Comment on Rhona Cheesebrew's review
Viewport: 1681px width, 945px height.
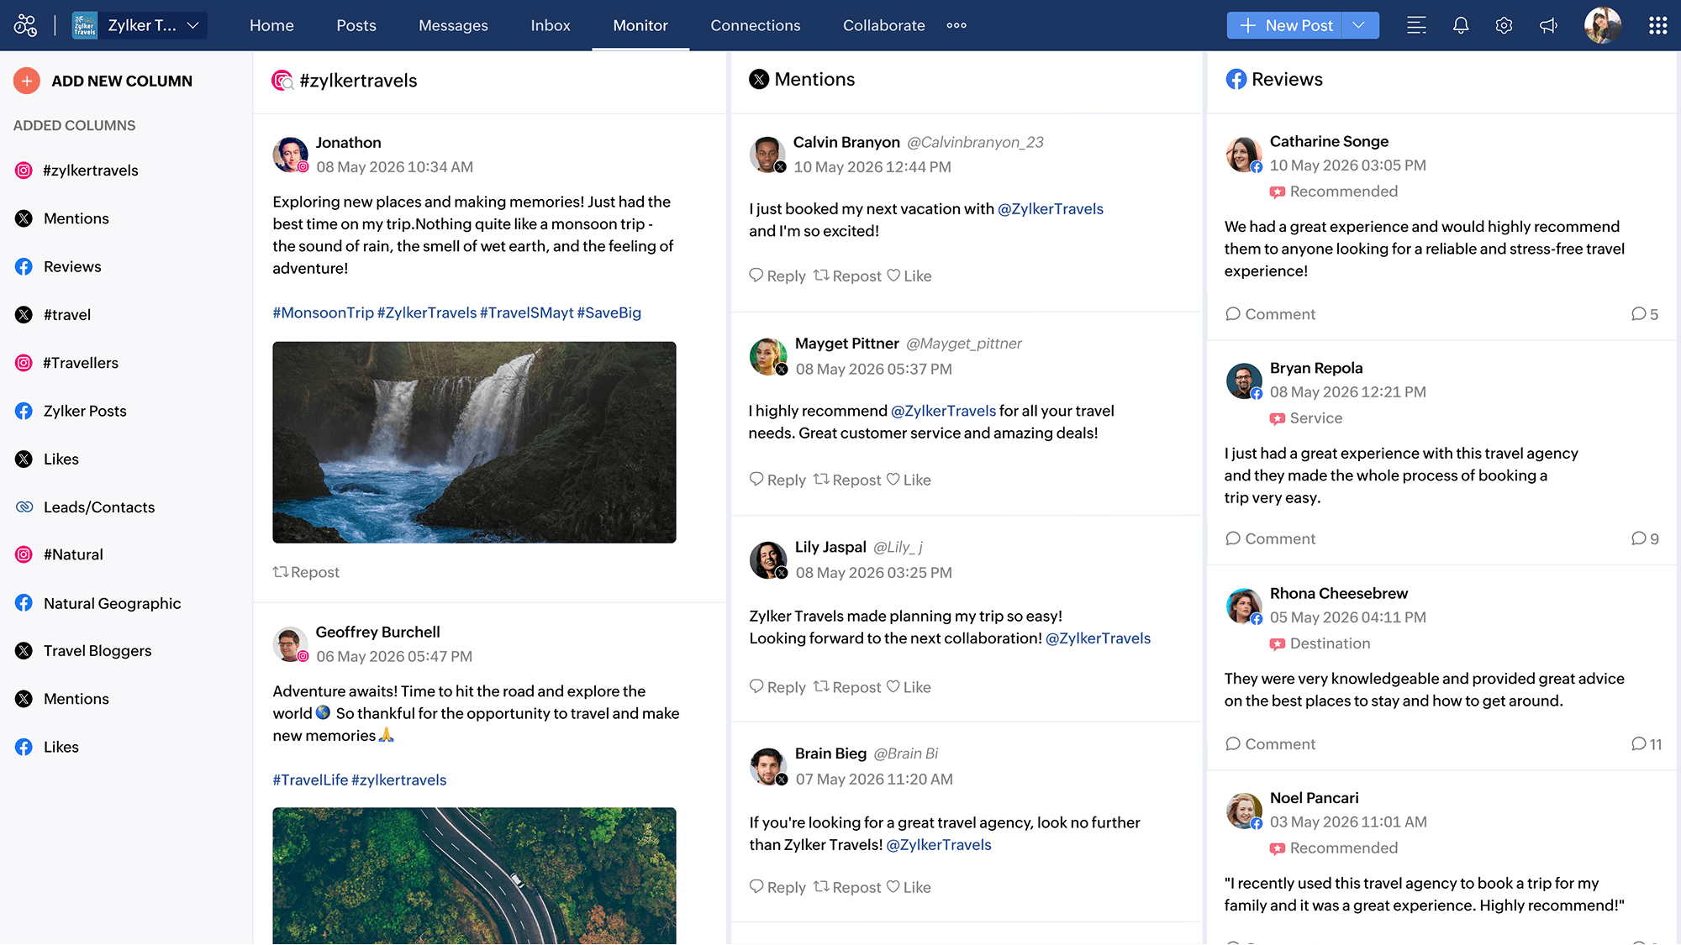coord(1270,744)
